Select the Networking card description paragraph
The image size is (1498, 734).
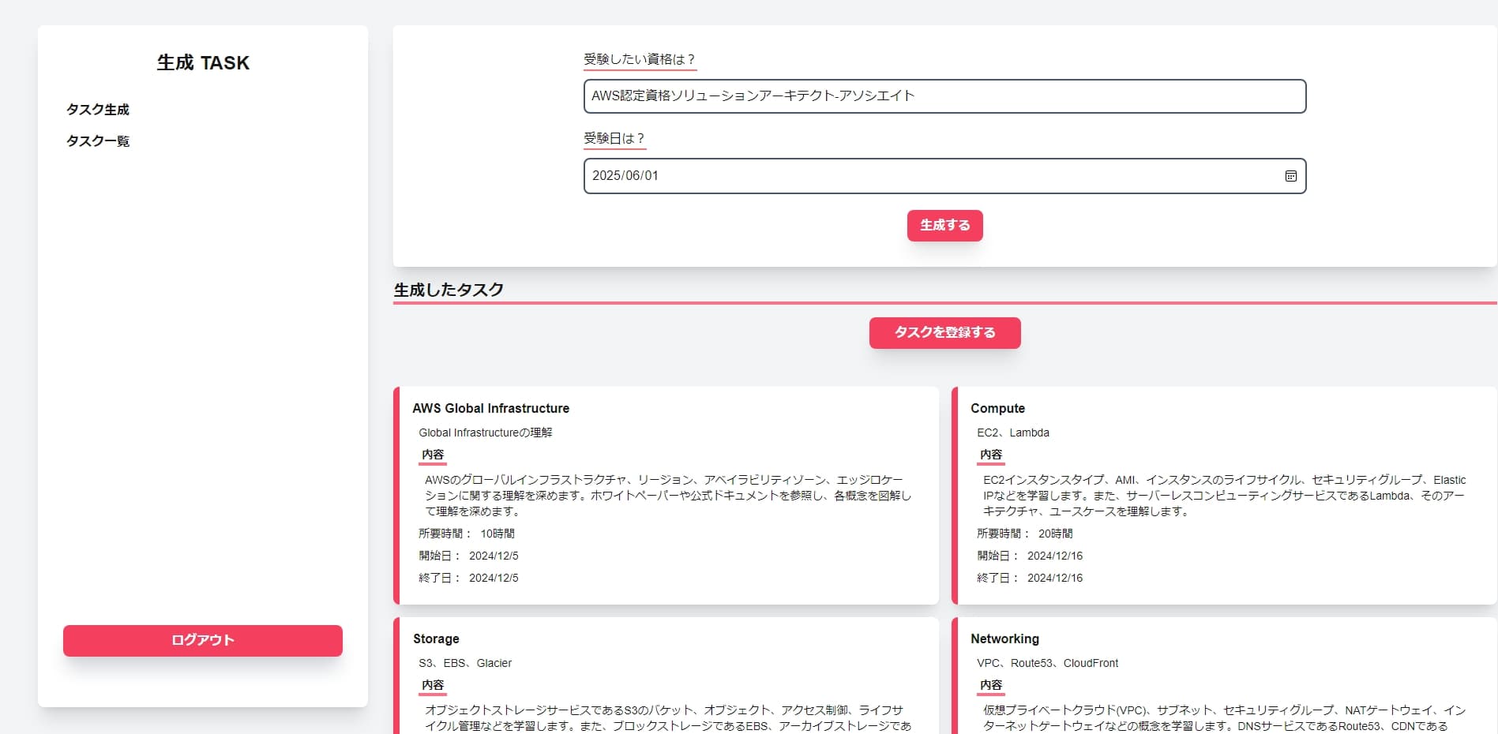tap(1224, 718)
